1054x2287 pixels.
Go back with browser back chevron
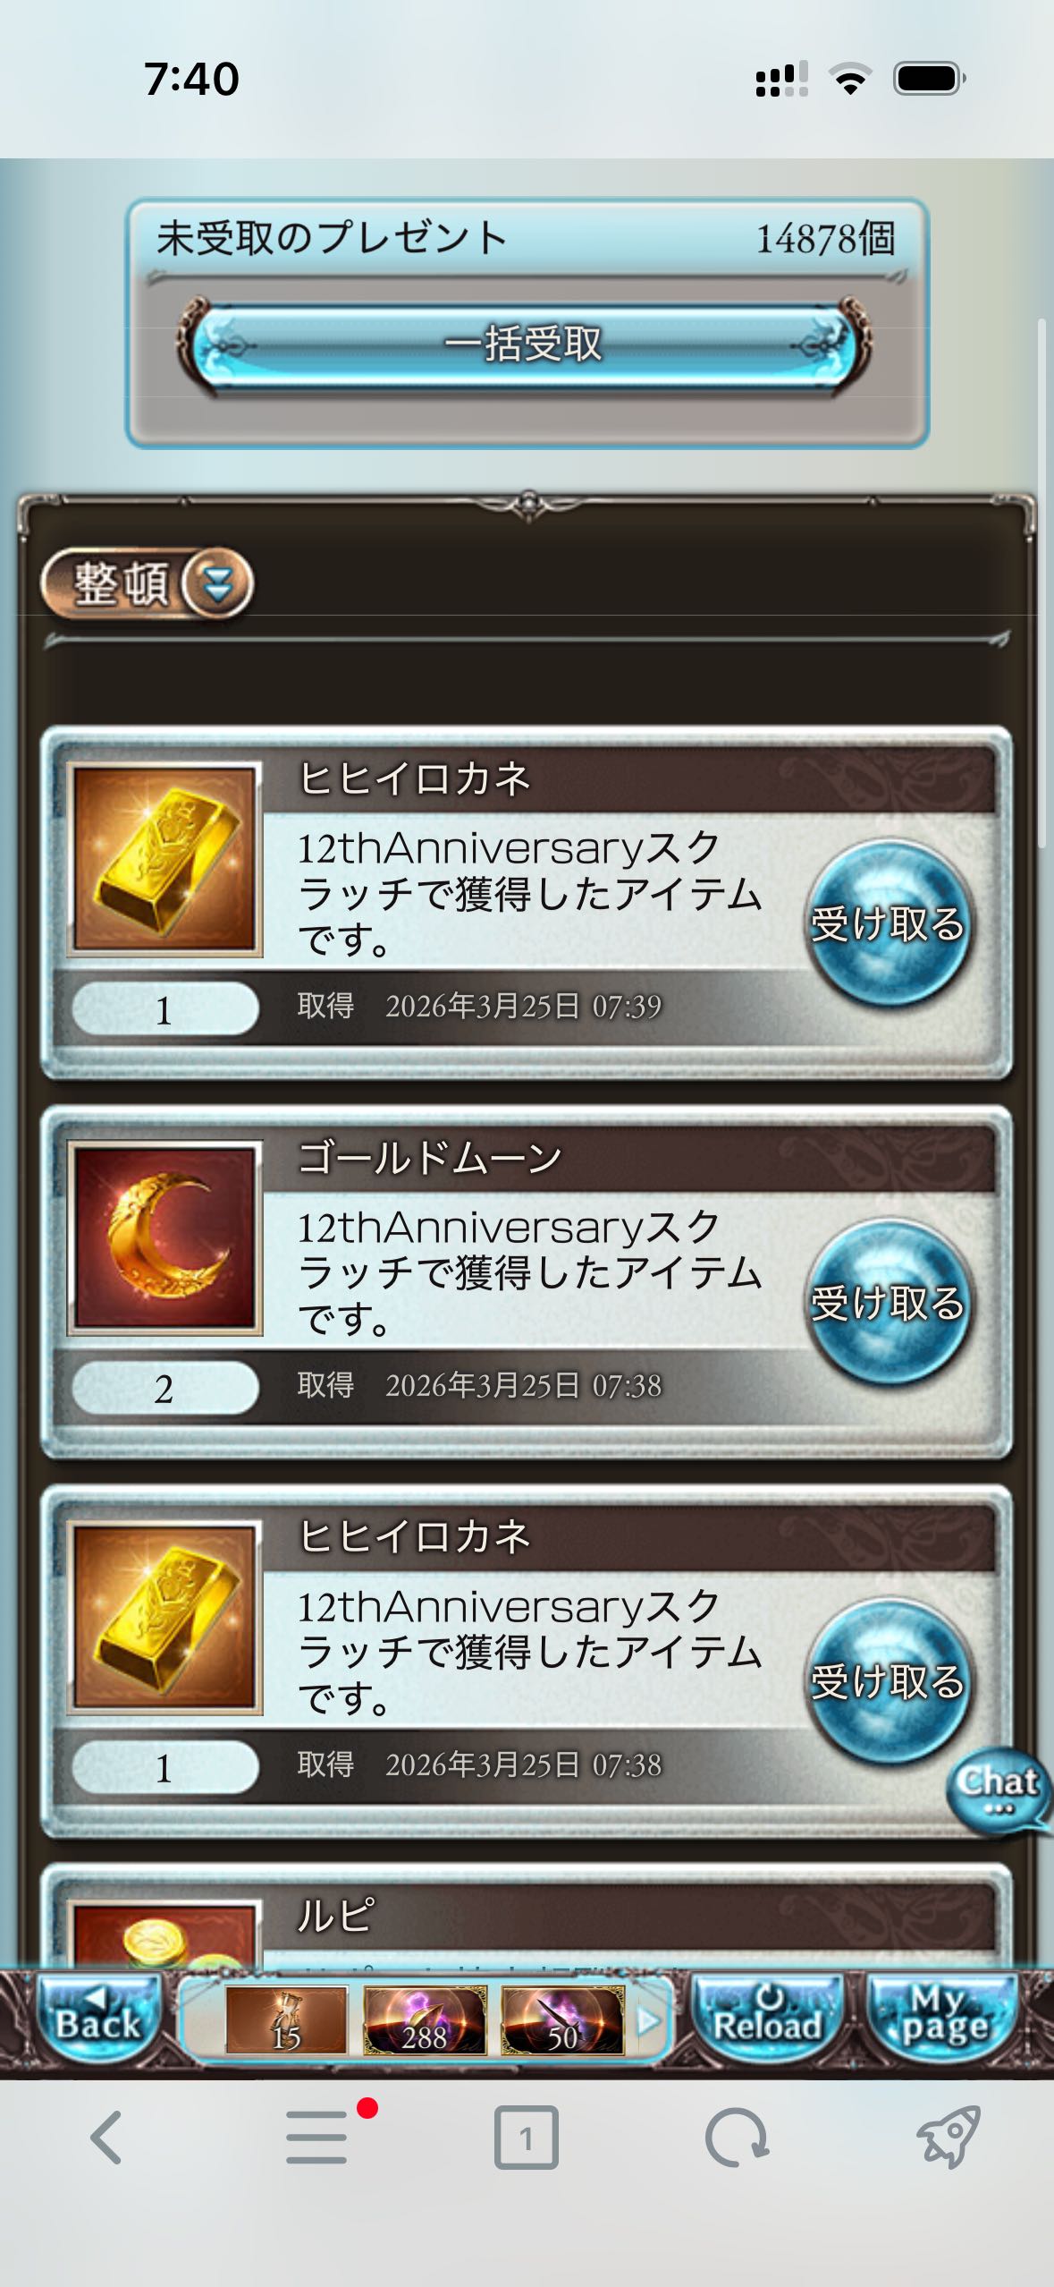point(106,2137)
